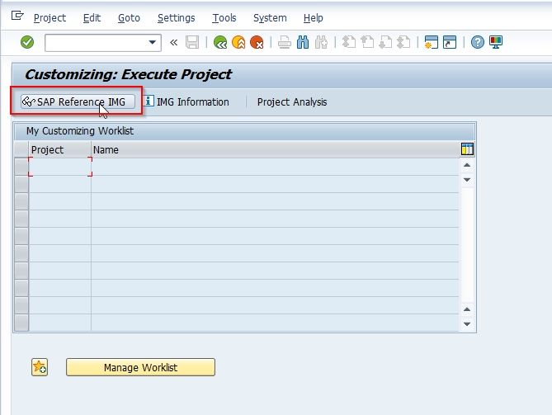Click the lower scroll-up arrow of the worklist
This screenshot has width=552, height=415.
click(467, 309)
